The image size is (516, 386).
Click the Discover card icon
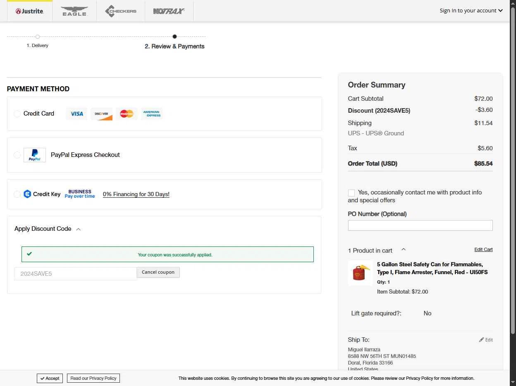[x=102, y=114]
